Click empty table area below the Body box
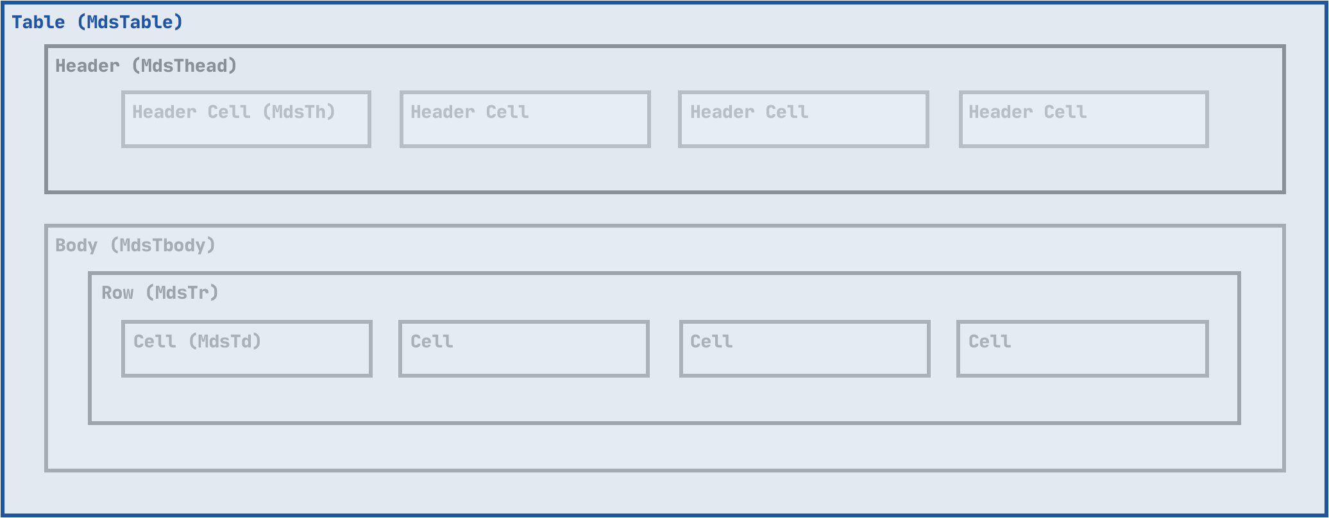The width and height of the screenshot is (1329, 518). click(664, 492)
